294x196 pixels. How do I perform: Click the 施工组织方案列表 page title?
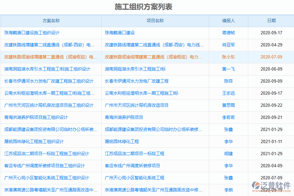tap(144, 6)
